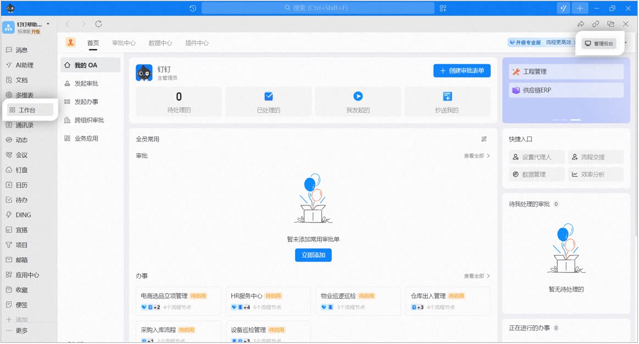Click 钉钉 avatar icon in OA header
The image size is (639, 344).
tap(144, 73)
